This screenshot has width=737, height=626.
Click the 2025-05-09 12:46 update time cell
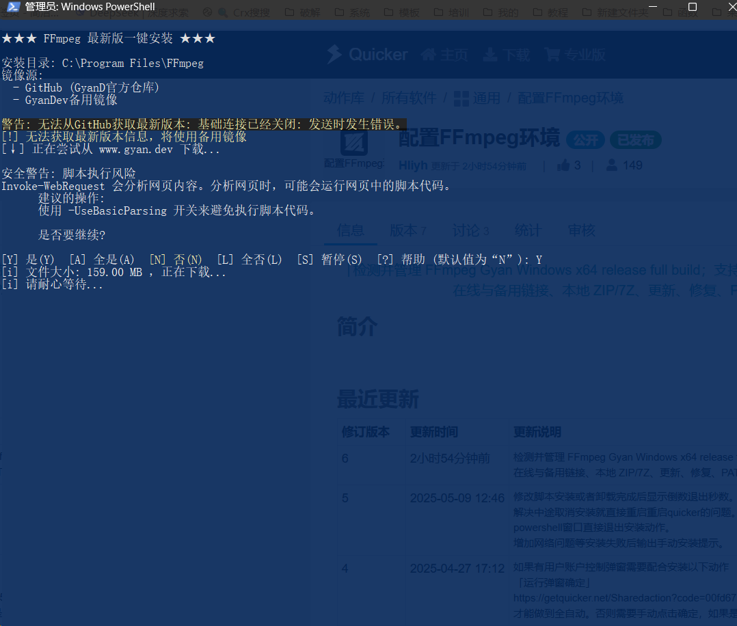point(457,498)
